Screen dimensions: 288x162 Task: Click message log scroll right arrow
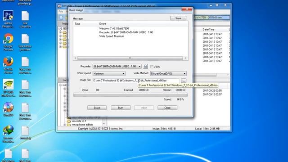[186, 58]
